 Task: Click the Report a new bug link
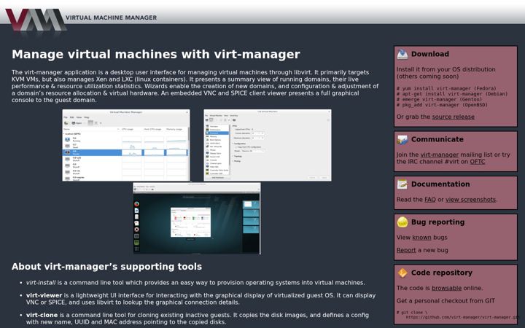[406, 250]
